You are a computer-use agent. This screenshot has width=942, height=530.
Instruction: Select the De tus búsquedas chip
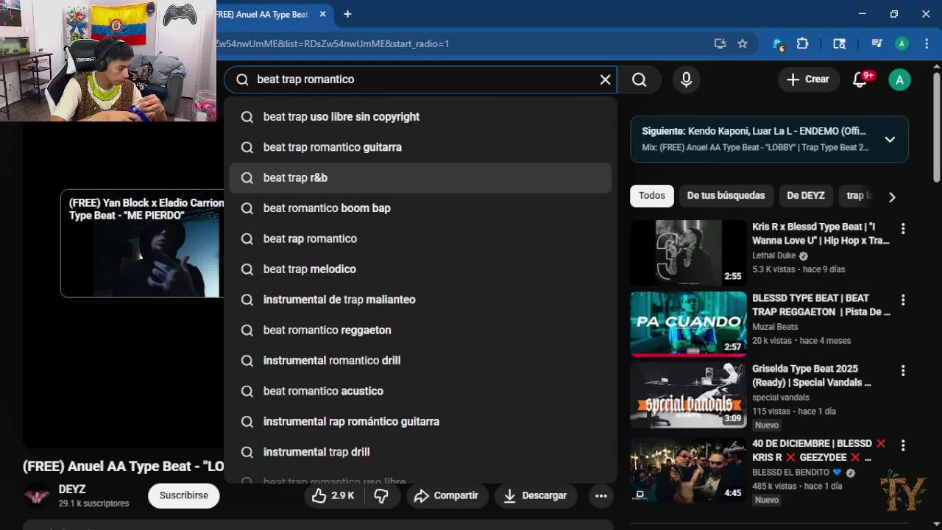click(726, 196)
